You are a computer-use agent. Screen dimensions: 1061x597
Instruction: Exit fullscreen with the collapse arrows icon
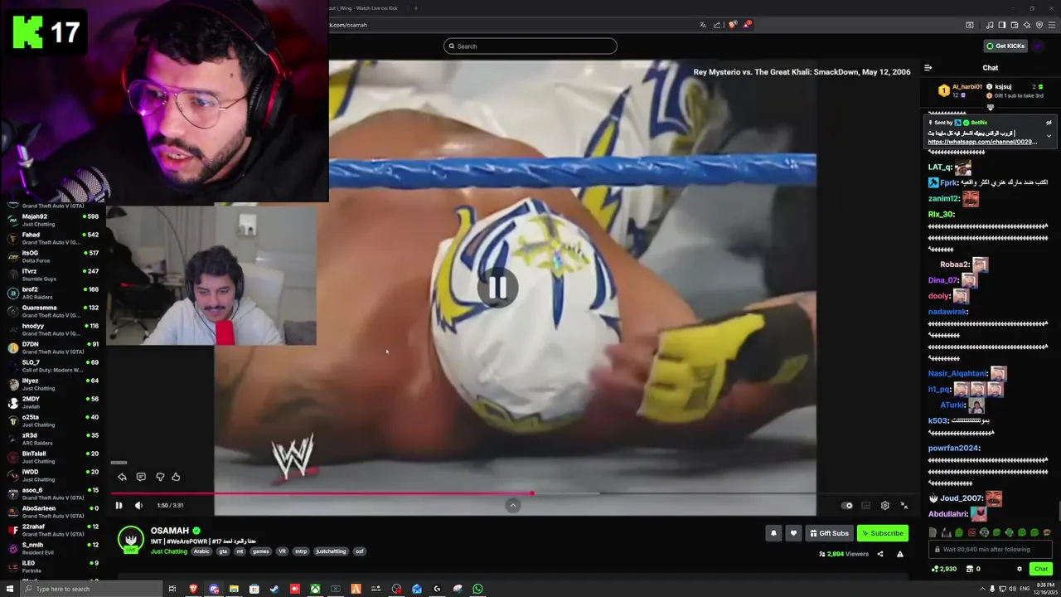coord(904,505)
